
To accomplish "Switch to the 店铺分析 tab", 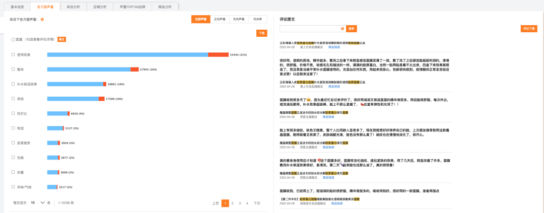I will (x=100, y=7).
